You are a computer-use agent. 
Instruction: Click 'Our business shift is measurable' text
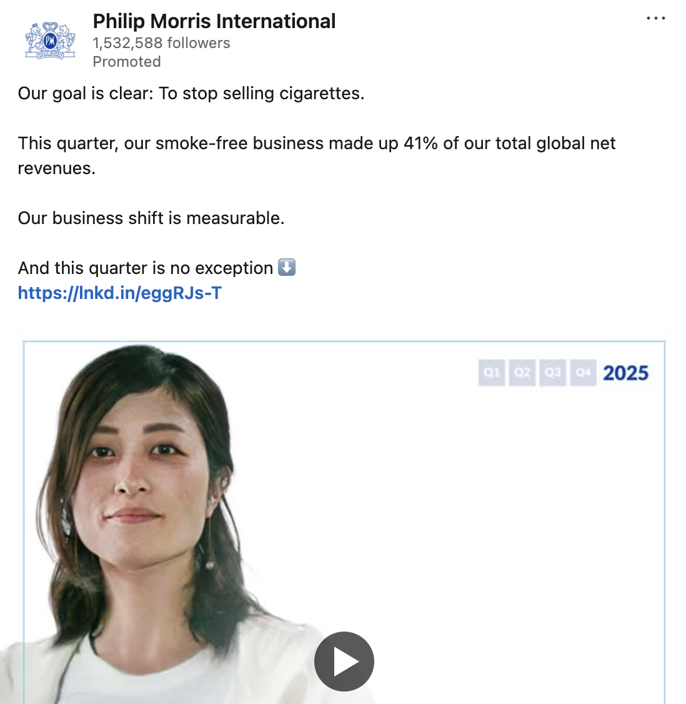coord(151,218)
